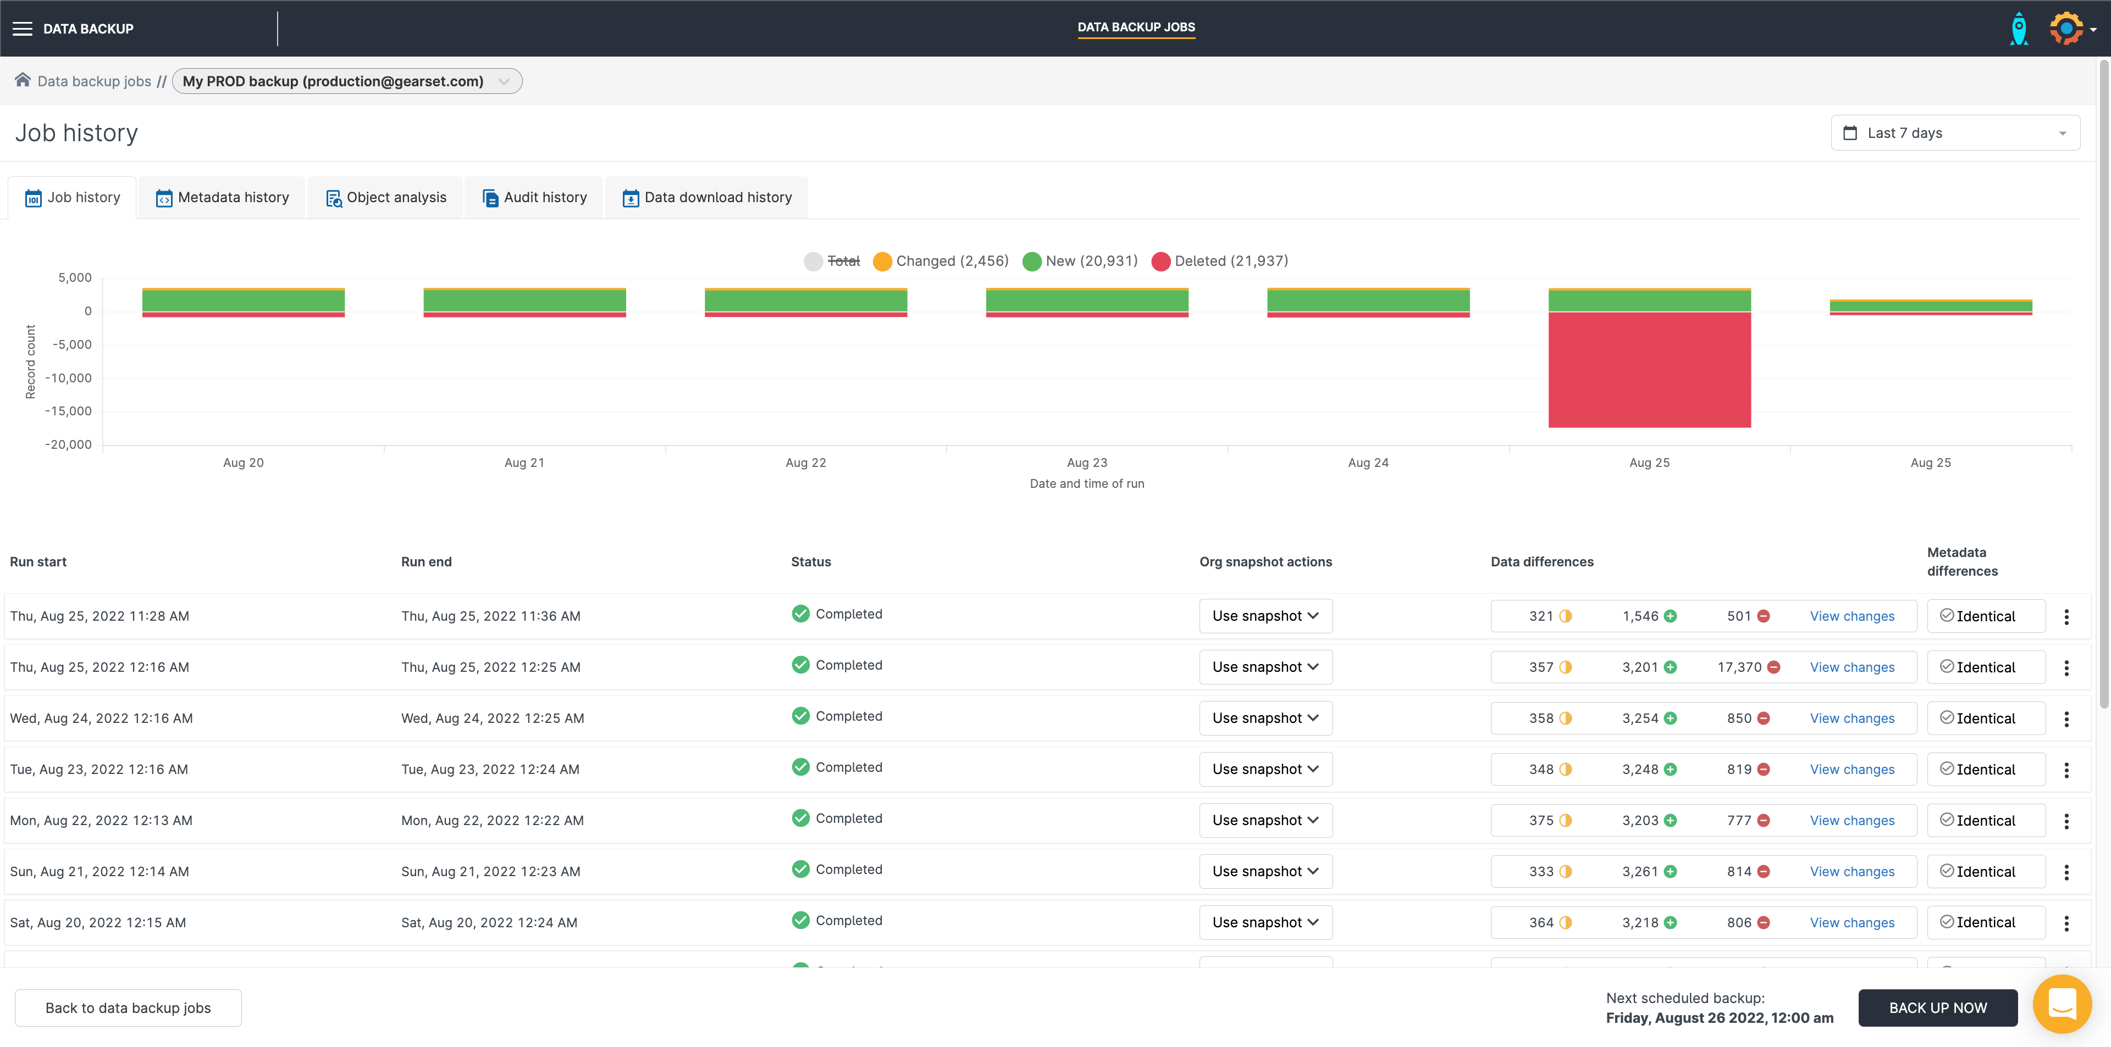Open row options for Aug 25 11:28 AM run
The width and height of the screenshot is (2111, 1047).
click(2066, 616)
